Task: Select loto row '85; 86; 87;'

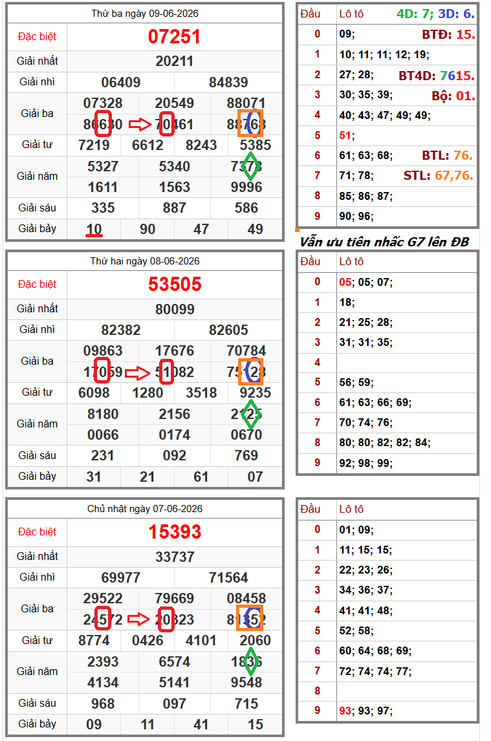Action: (x=366, y=196)
